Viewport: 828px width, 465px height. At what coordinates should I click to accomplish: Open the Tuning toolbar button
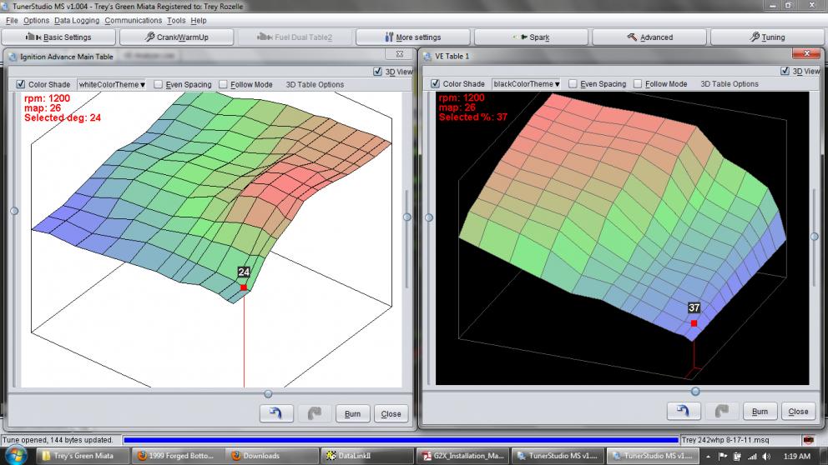point(768,37)
